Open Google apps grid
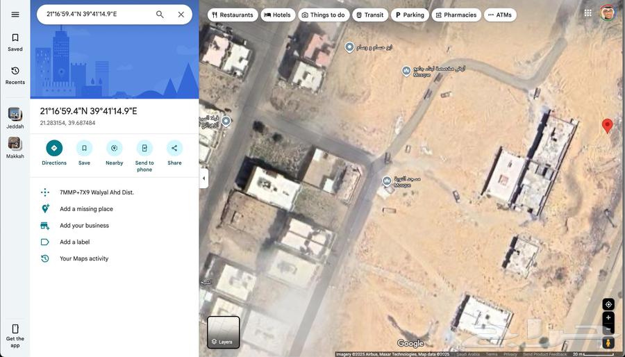 (x=588, y=13)
